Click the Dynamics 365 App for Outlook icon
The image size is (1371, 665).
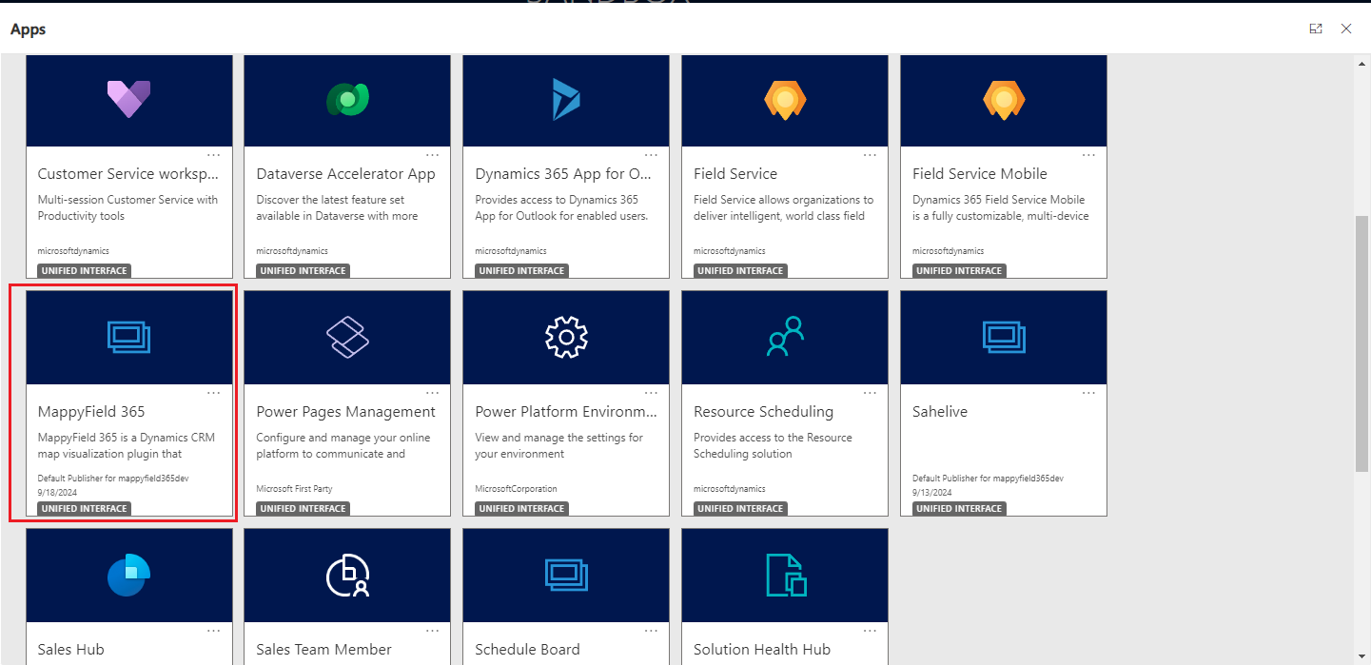(566, 99)
